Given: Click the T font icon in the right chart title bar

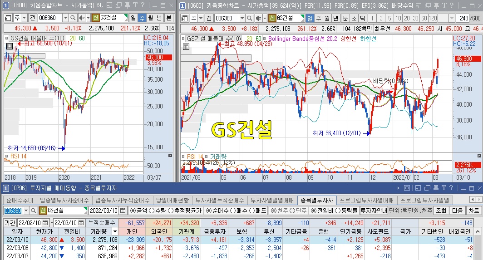Looking at the screenshot, I should pyautogui.click(x=444, y=5).
